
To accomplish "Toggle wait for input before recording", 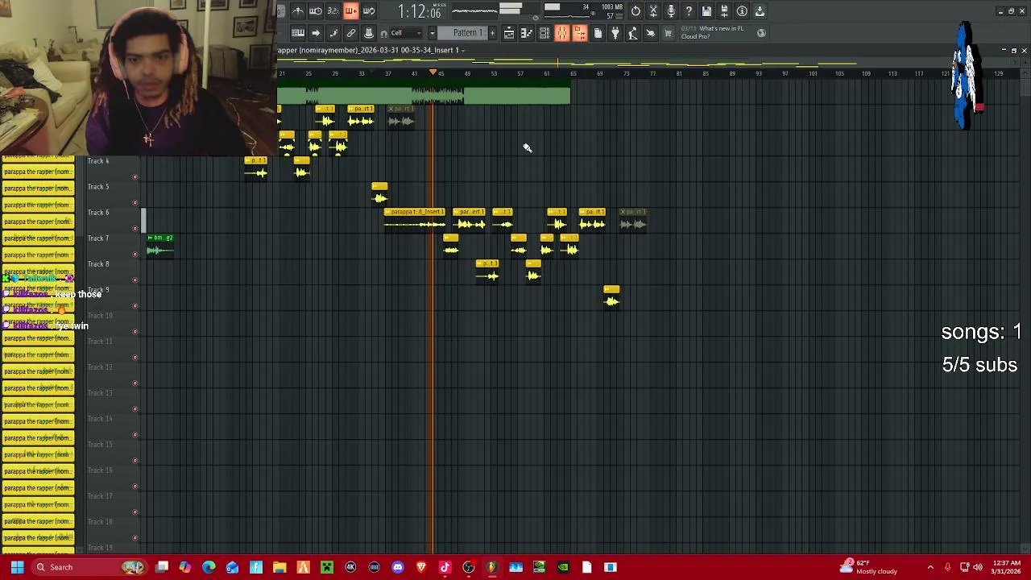I will pos(316,10).
